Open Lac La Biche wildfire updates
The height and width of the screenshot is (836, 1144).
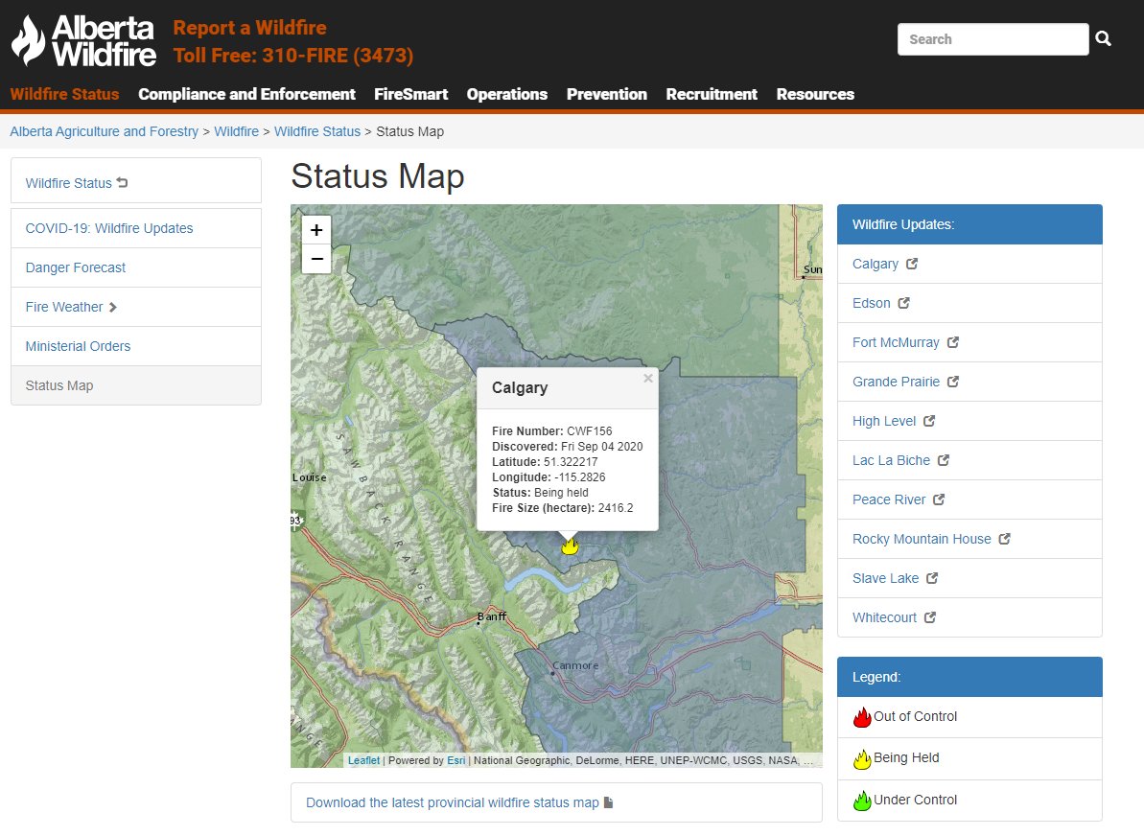(x=892, y=460)
